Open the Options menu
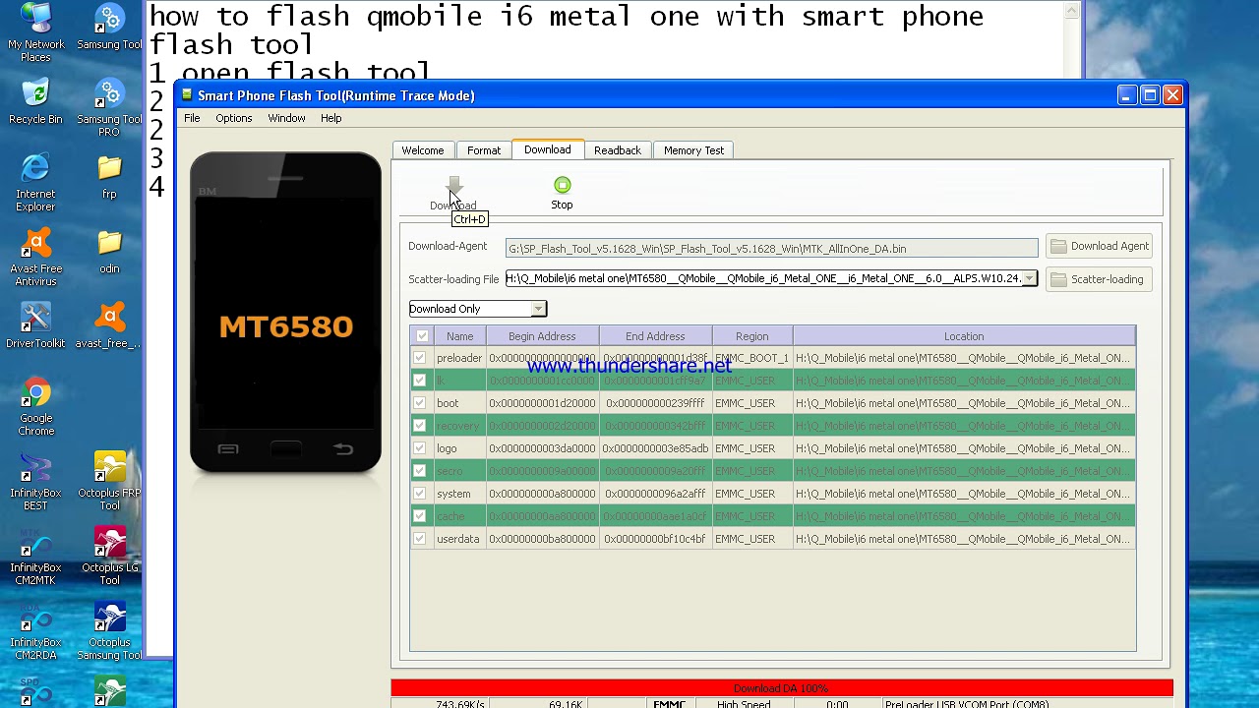Screen dimensions: 1259x708 [x=234, y=118]
